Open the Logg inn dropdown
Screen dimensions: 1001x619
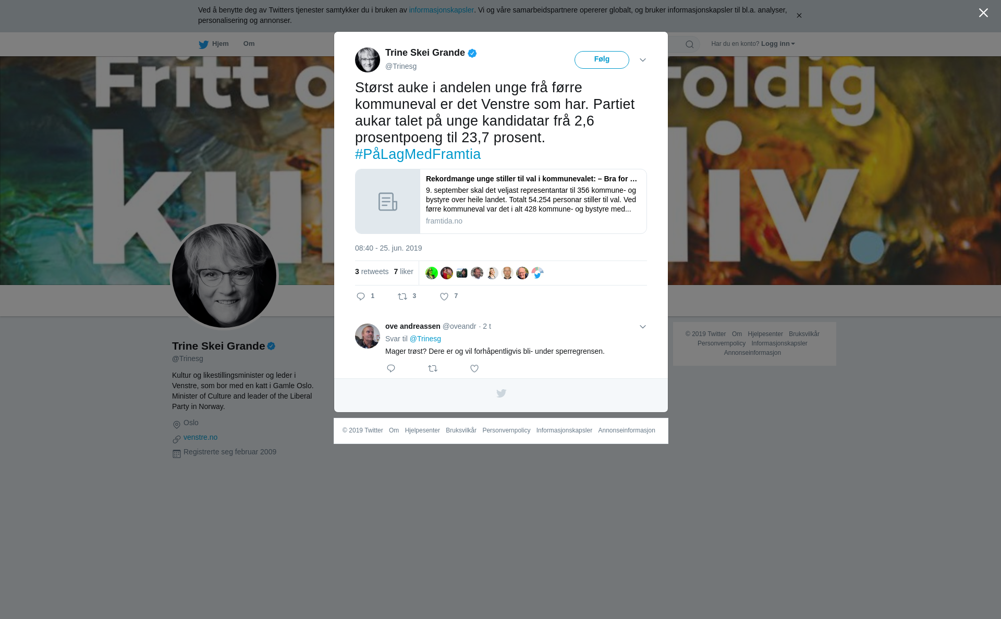pyautogui.click(x=778, y=44)
